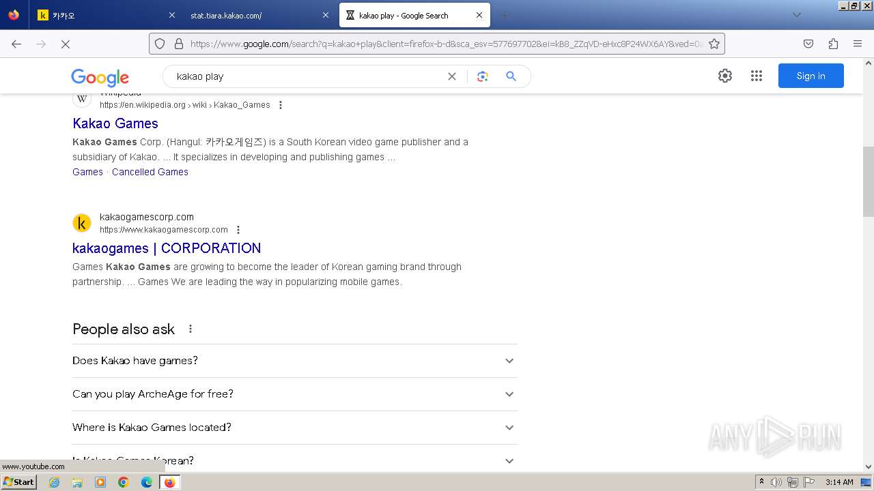Launch Internet Explorer from taskbar

pos(54,482)
